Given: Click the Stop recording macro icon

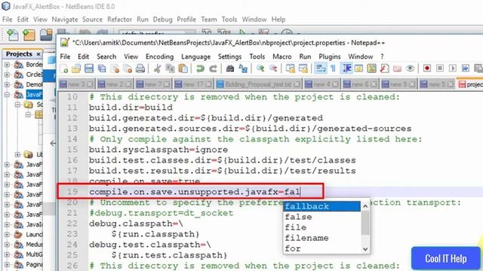Looking at the screenshot, I should [440, 69].
